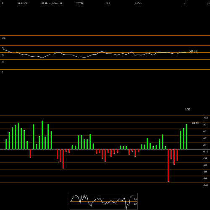Click the -80 label on MR axis

pyautogui.click(x=205, y=178)
